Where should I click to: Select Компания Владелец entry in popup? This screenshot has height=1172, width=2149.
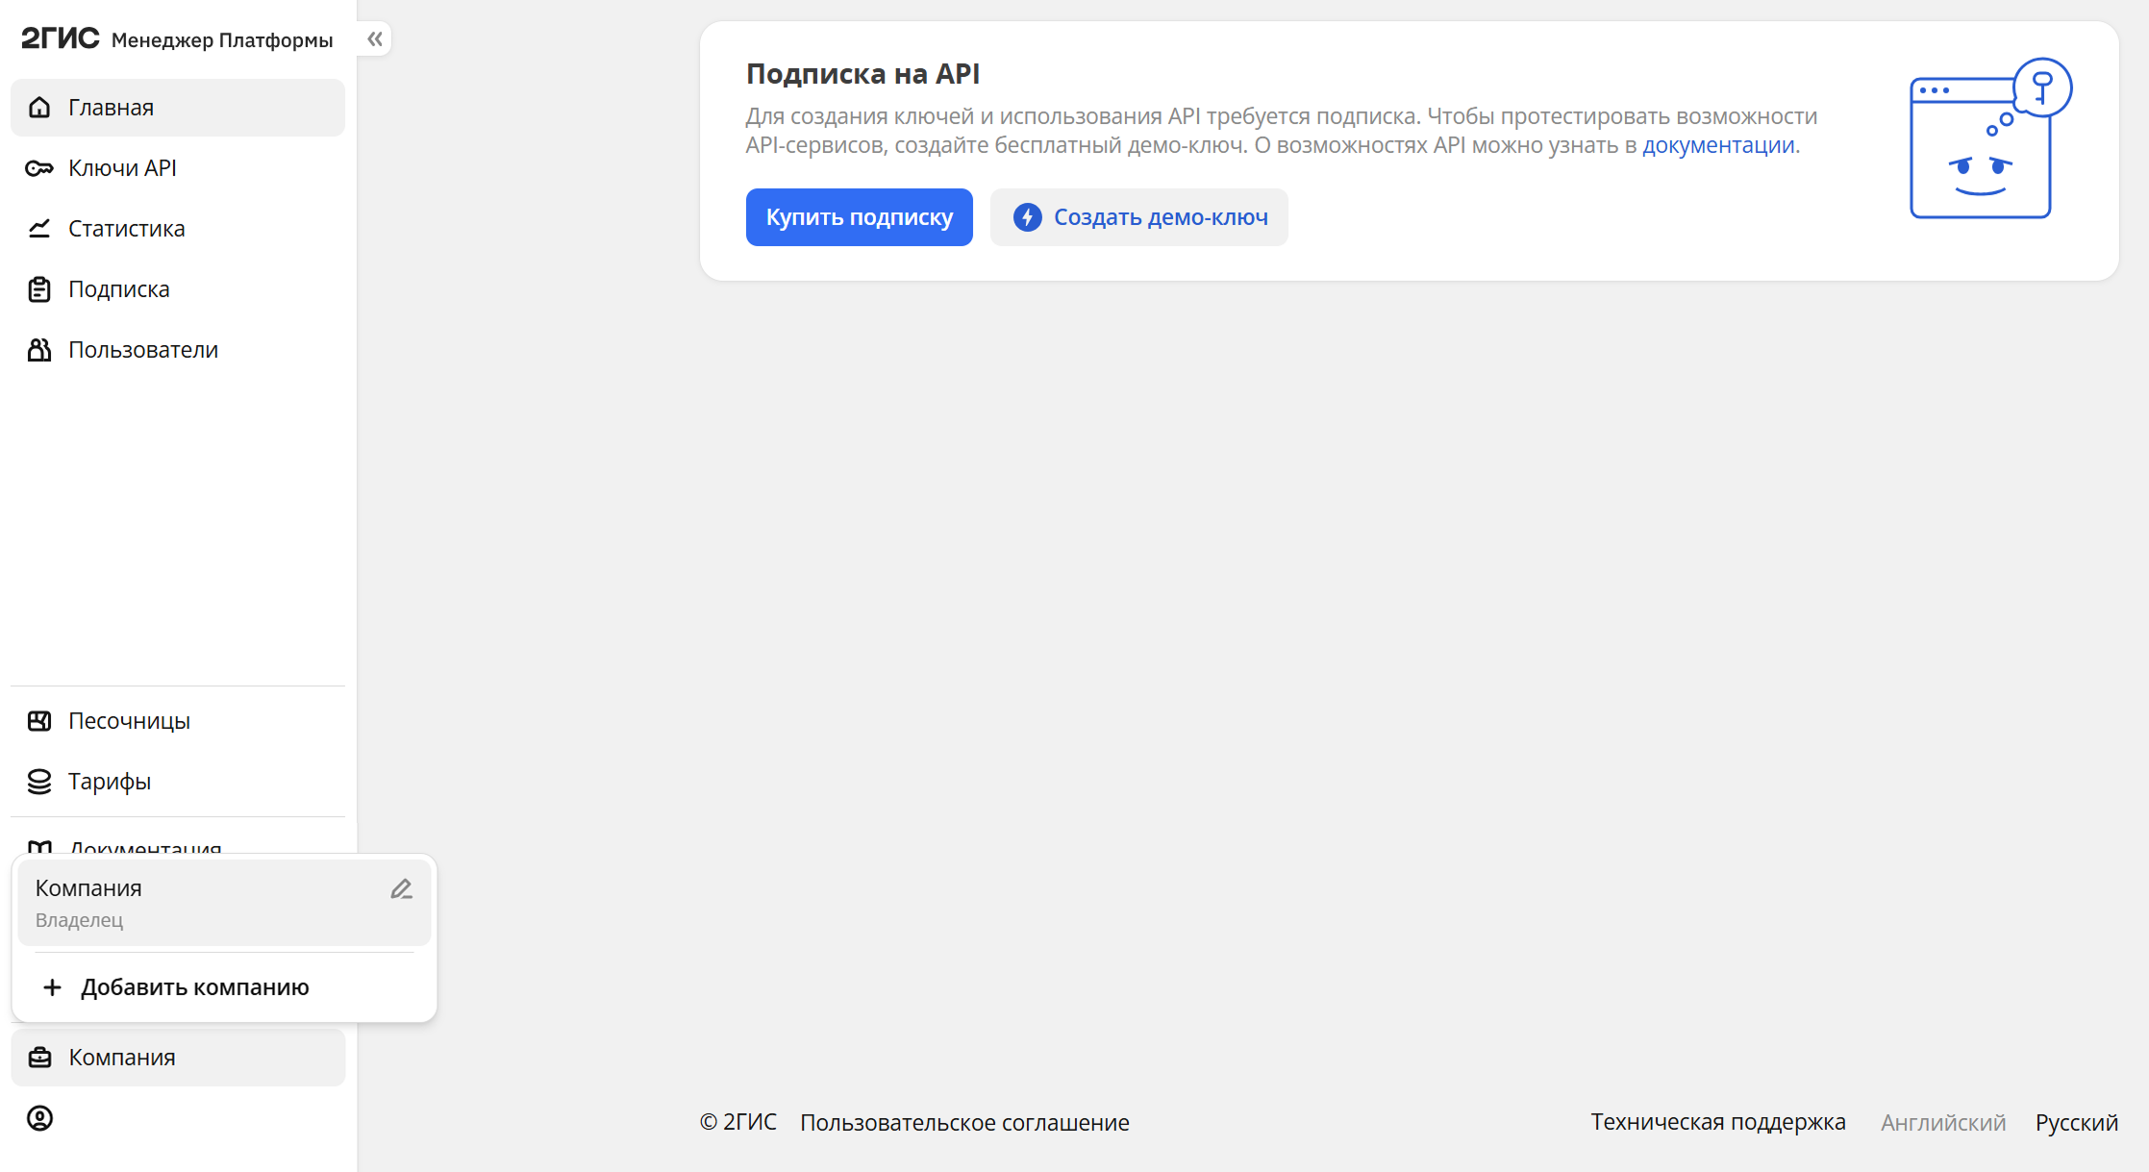[x=192, y=903]
